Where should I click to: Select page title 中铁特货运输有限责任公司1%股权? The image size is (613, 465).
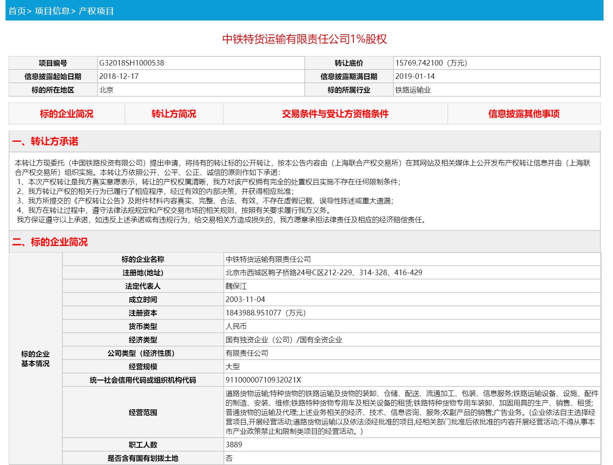click(304, 39)
